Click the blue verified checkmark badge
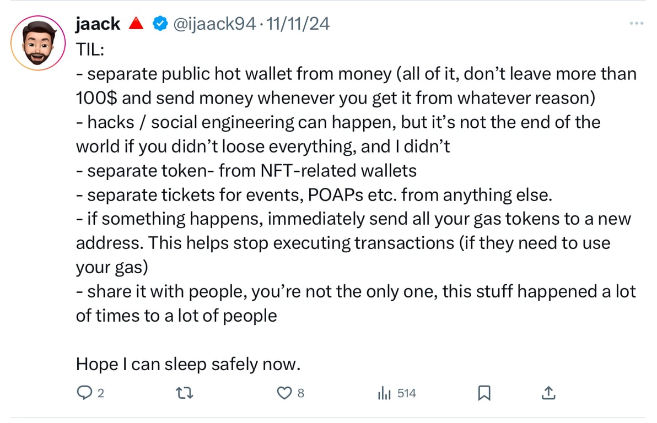The height and width of the screenshot is (423, 657). (x=160, y=24)
